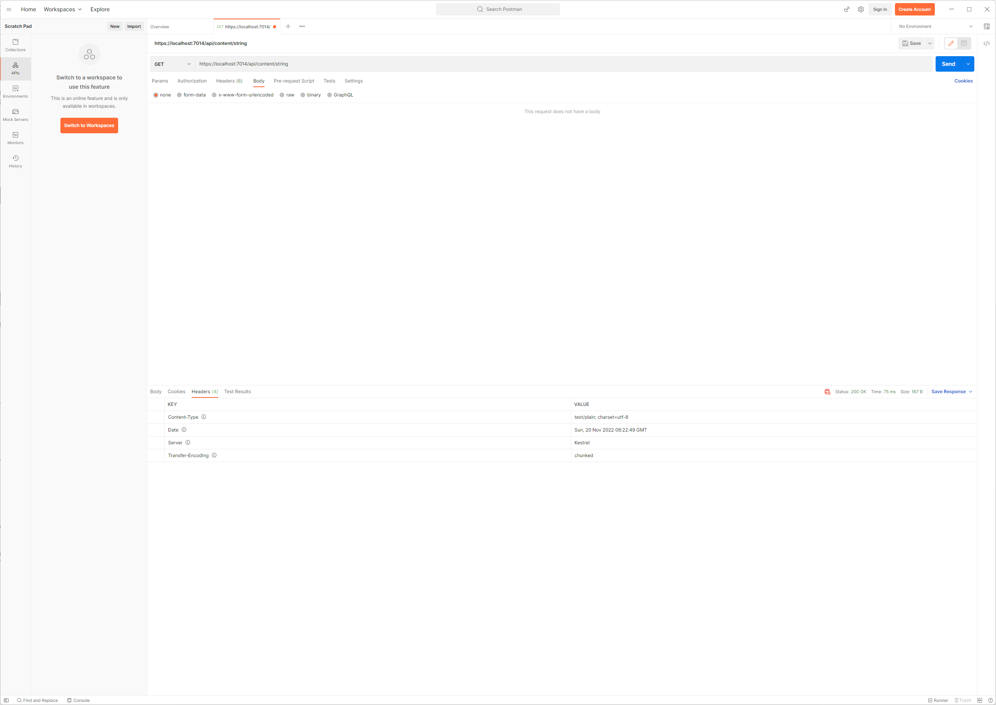Switch to response Test Results tab
This screenshot has width=996, height=705.
(x=237, y=392)
